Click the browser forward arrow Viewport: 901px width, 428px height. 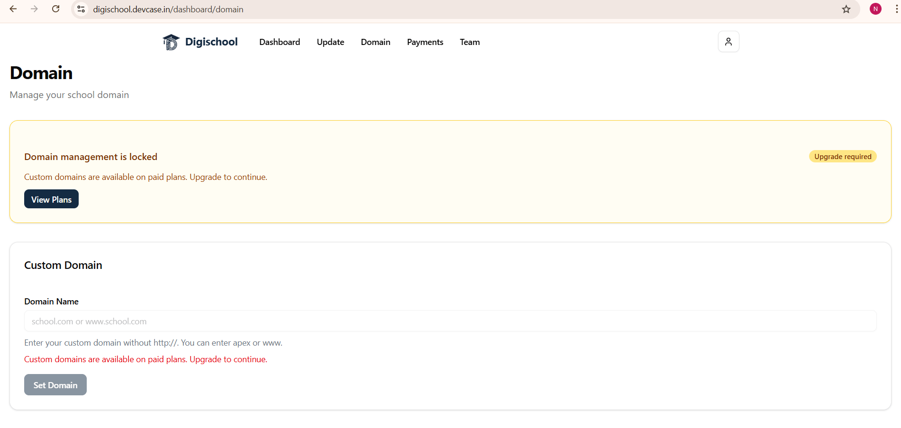pos(34,9)
